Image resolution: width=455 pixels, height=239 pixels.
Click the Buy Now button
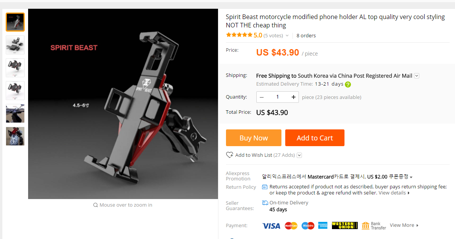tap(254, 138)
